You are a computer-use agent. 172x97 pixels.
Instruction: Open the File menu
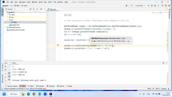(x=8, y=2)
